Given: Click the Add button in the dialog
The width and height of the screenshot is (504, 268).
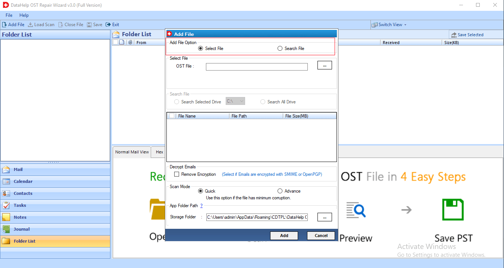Looking at the screenshot, I should [284, 236].
